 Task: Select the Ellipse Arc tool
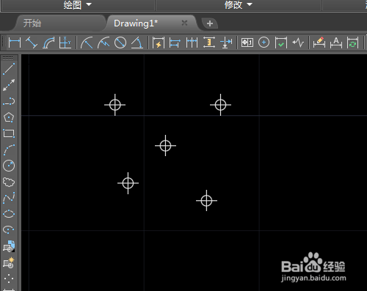9,229
